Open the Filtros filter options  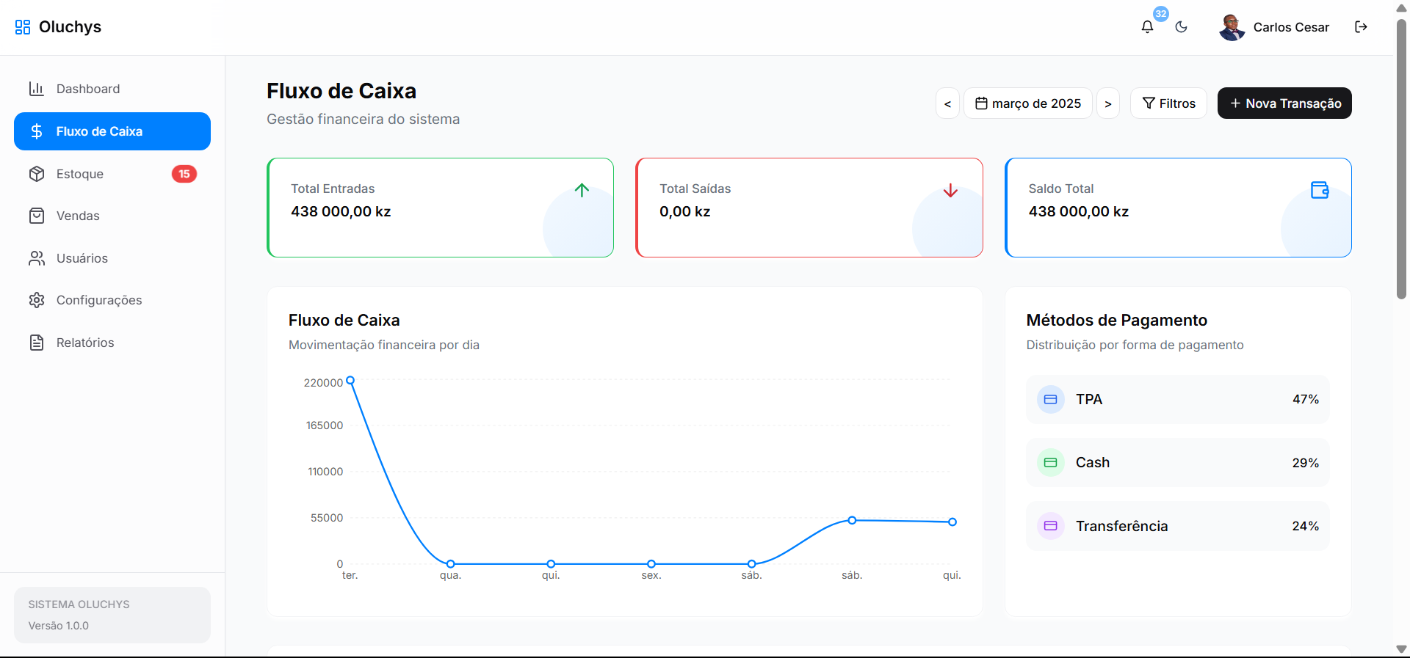pos(1168,103)
